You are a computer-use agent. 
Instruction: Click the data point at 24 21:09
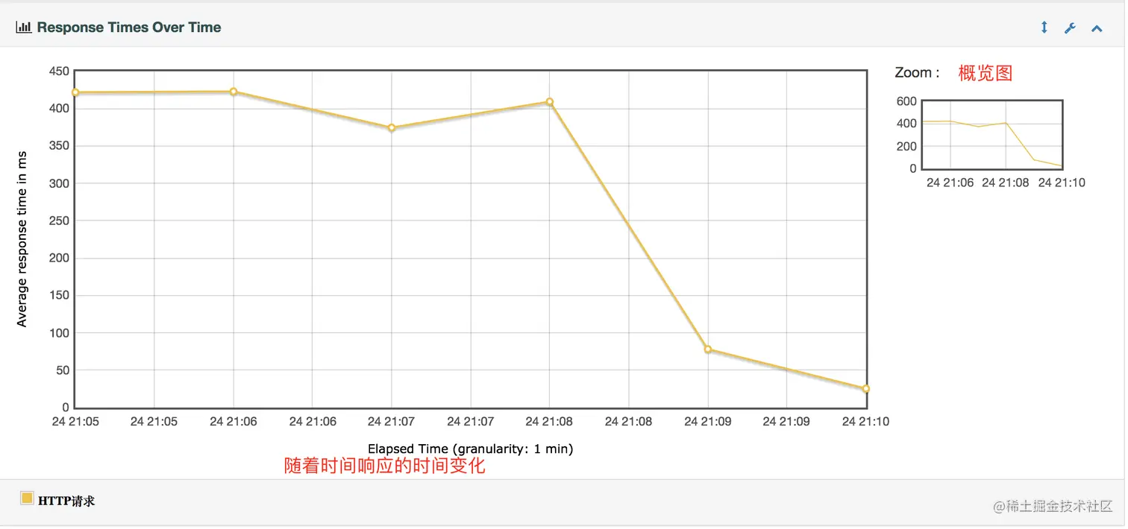tap(708, 349)
